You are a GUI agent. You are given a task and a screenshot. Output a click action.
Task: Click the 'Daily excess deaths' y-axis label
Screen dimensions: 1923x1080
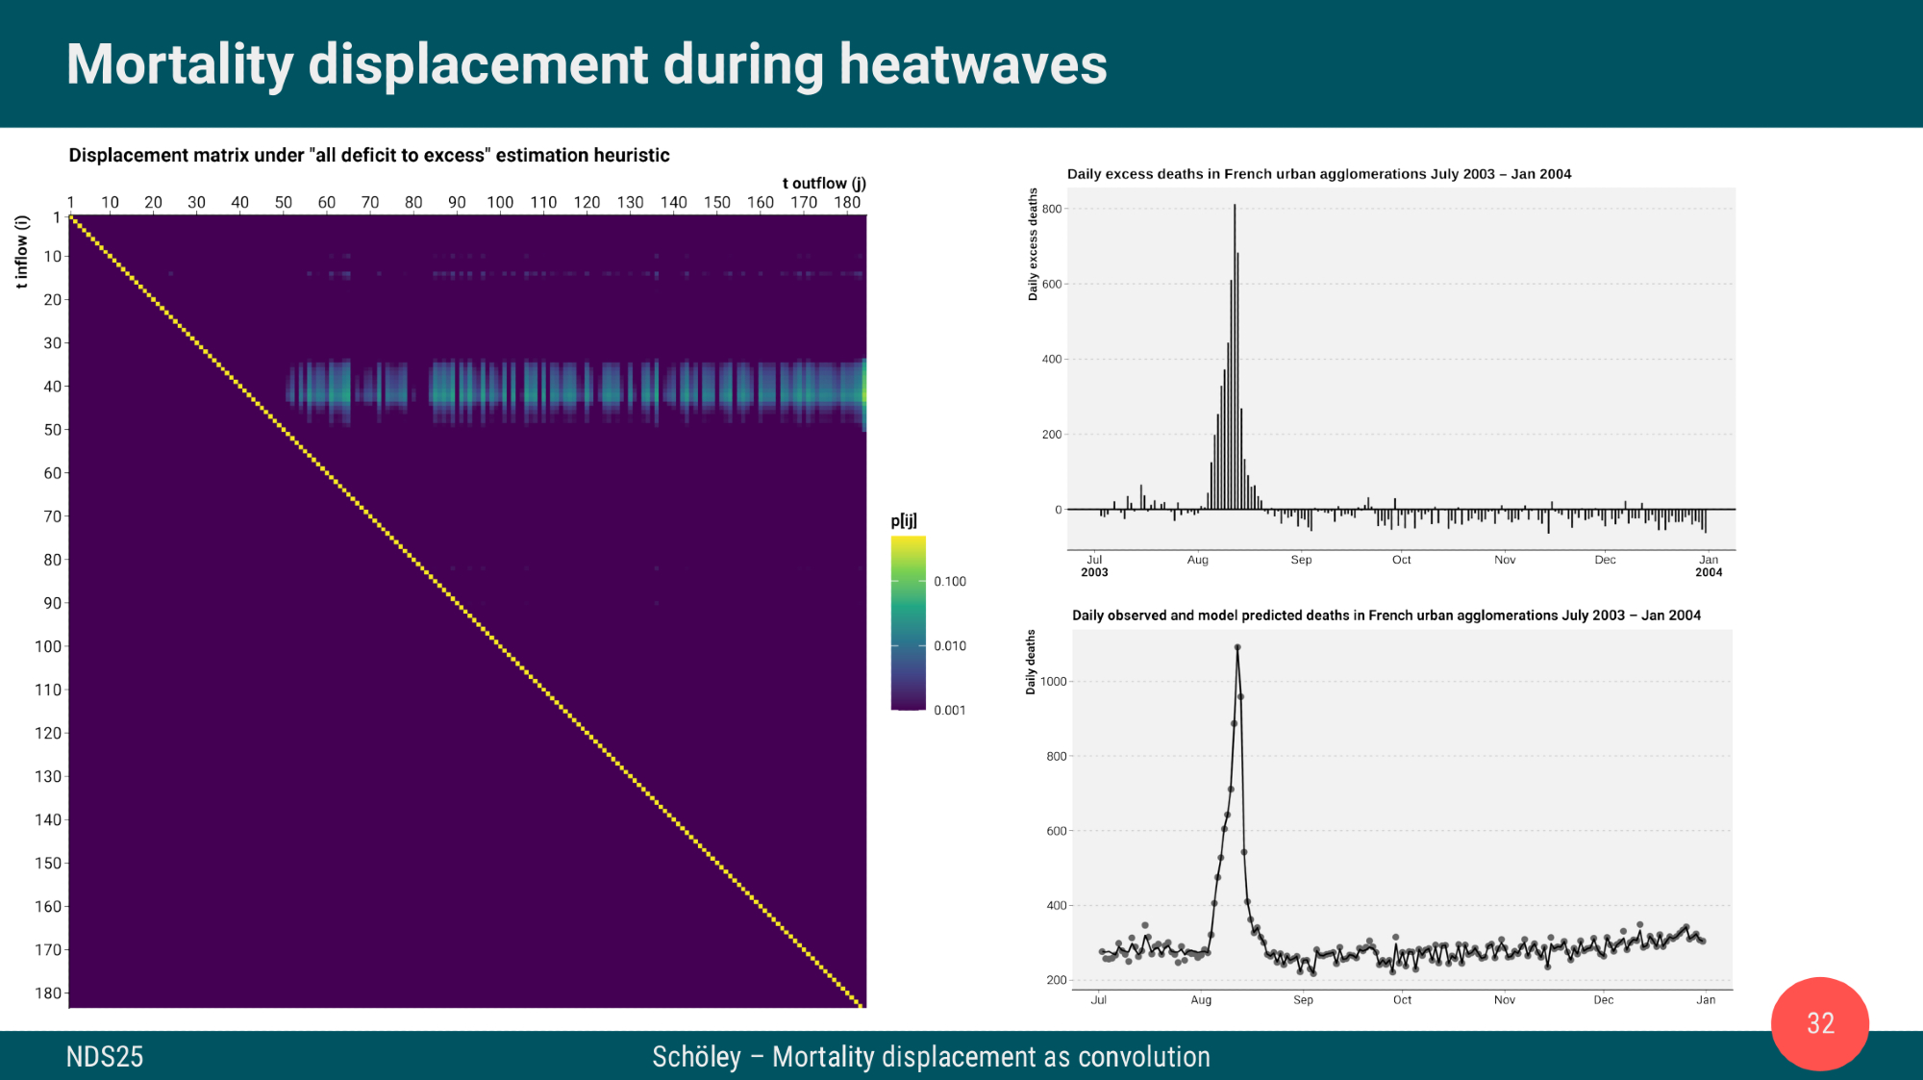pyautogui.click(x=1034, y=244)
